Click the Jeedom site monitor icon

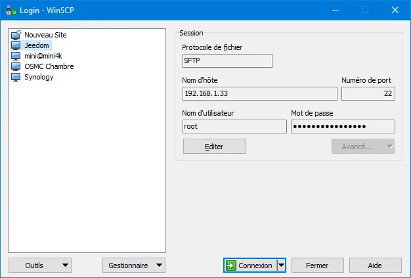coord(16,45)
